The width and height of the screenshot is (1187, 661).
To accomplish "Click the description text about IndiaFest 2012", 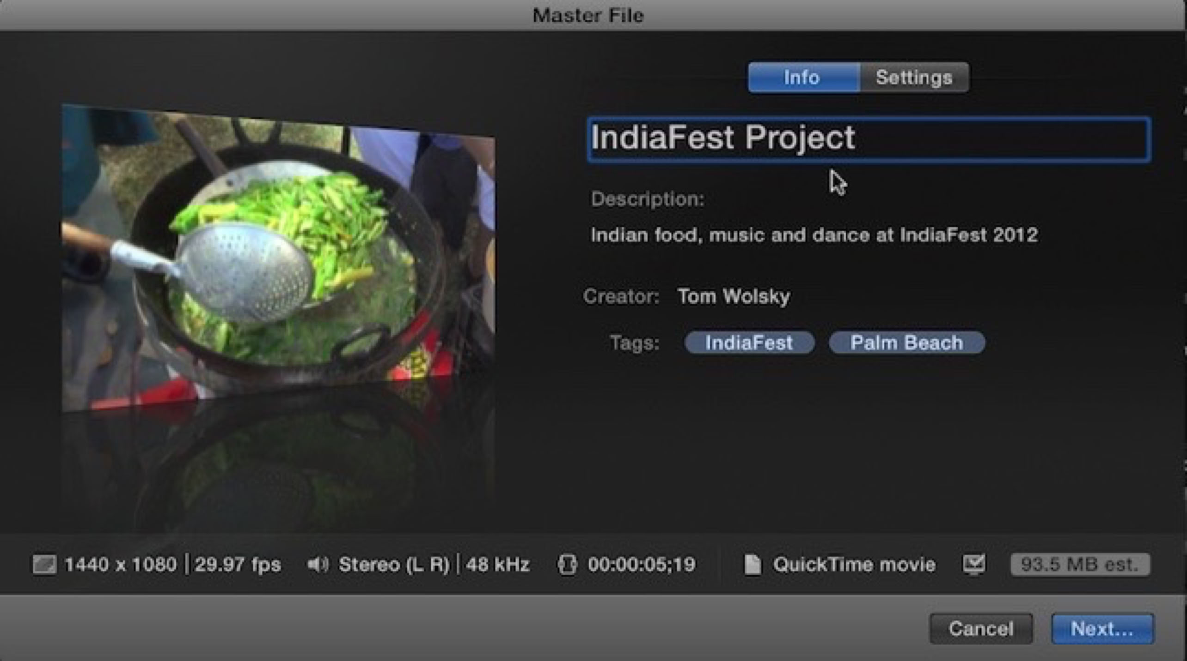I will click(x=814, y=235).
